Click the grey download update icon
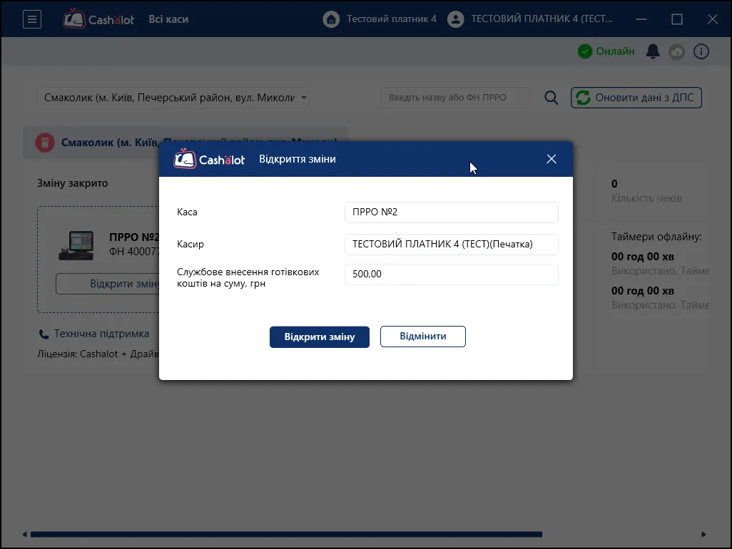The image size is (732, 549). (x=676, y=51)
